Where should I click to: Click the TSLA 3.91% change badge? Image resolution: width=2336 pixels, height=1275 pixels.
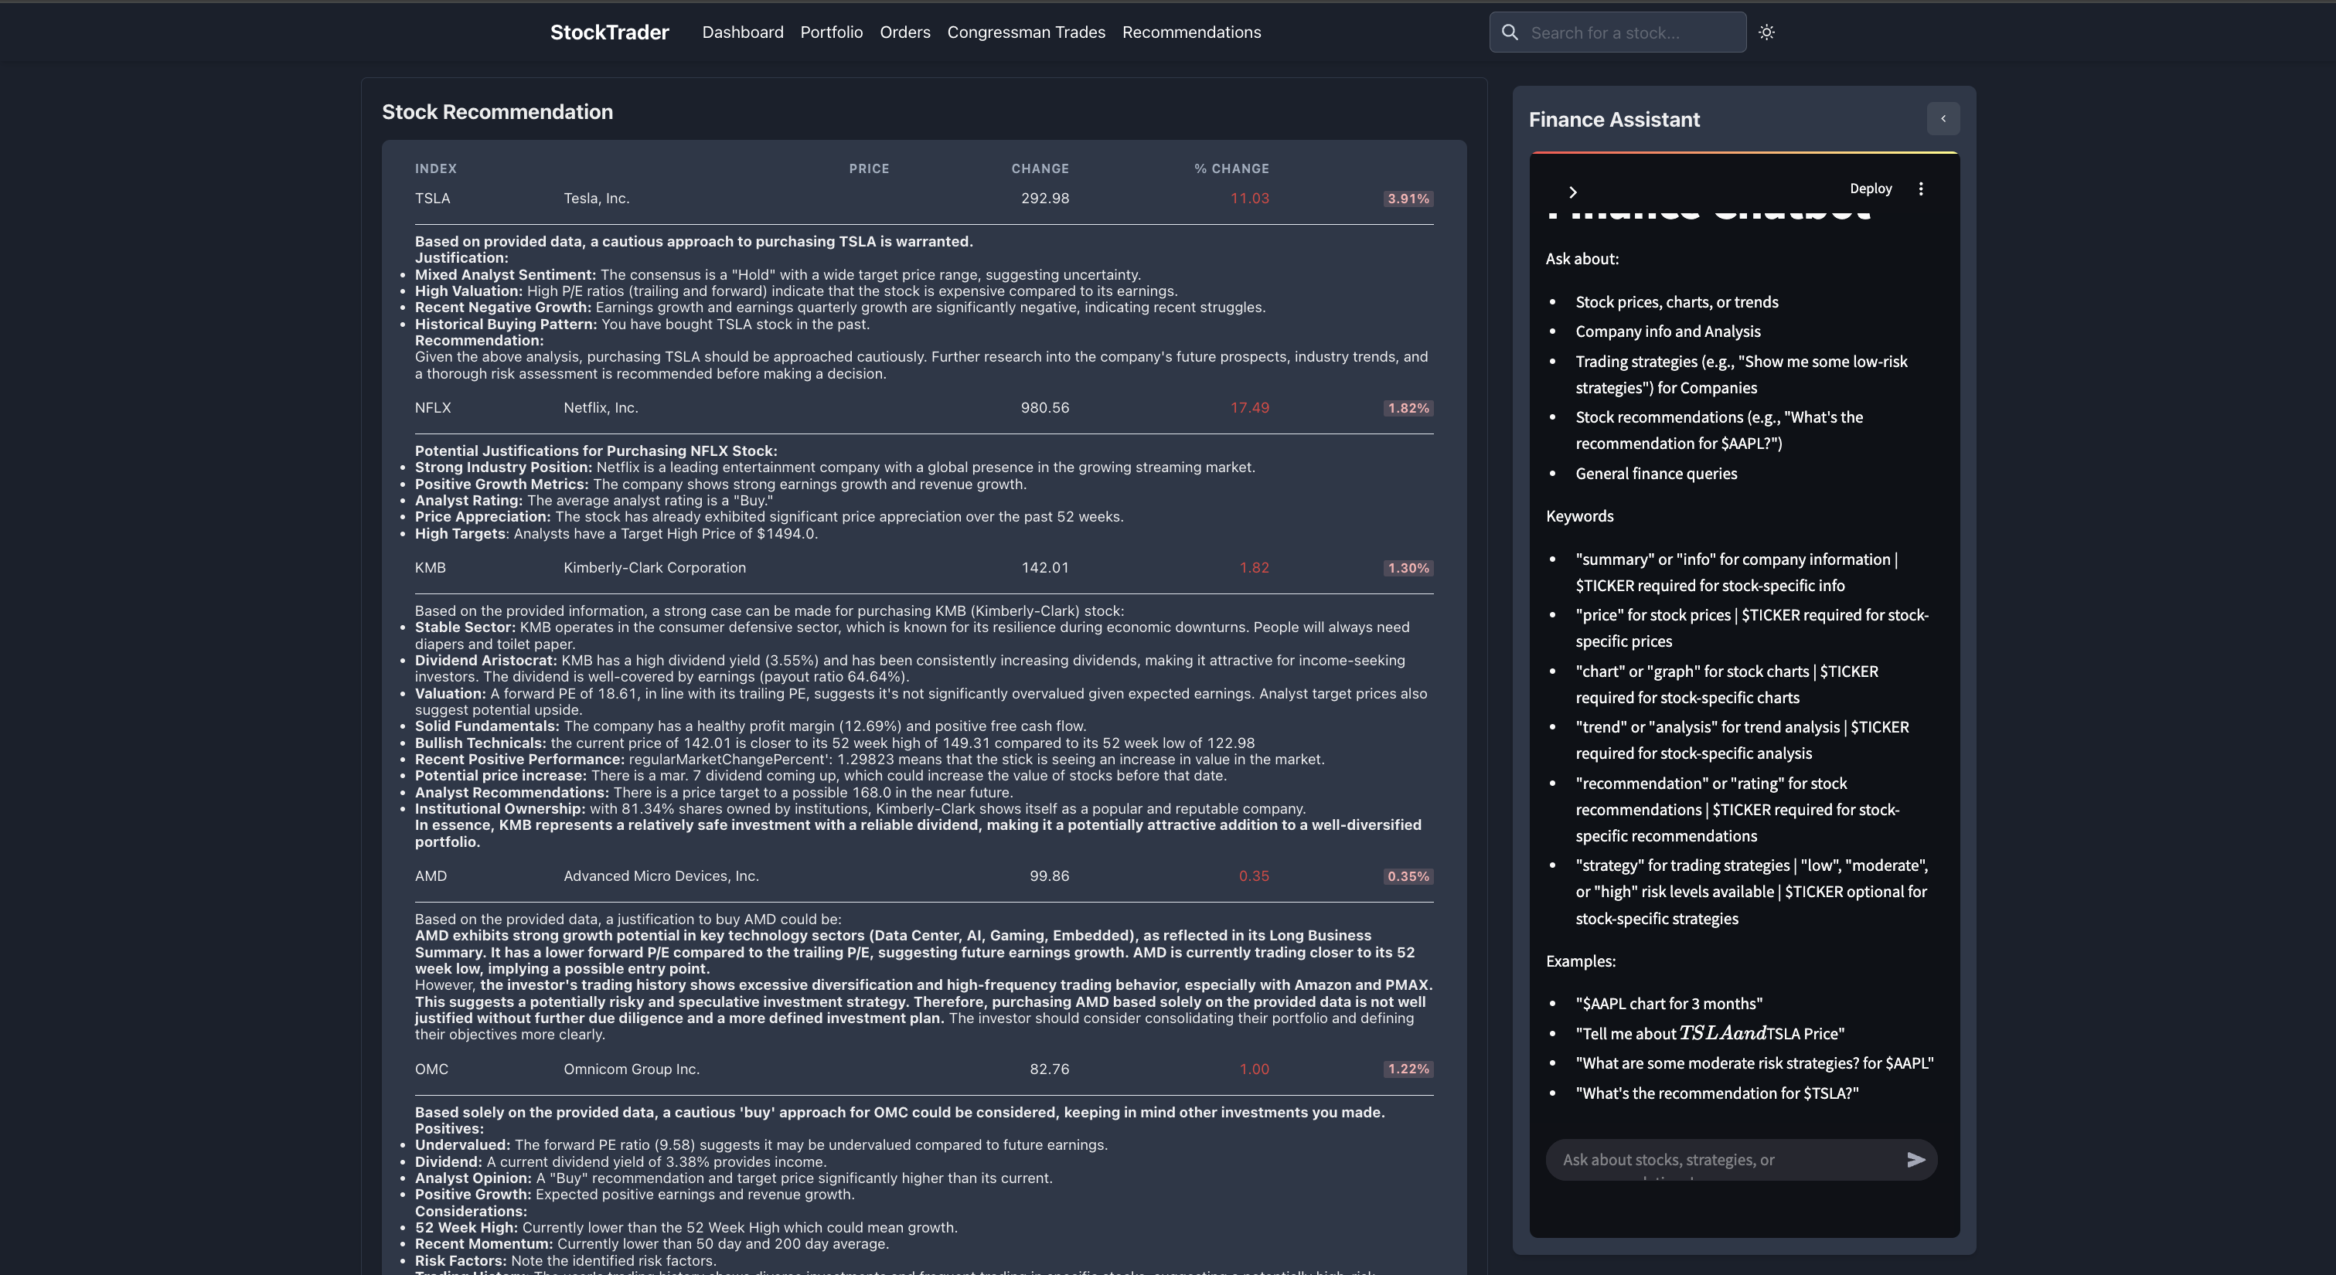click(1408, 199)
